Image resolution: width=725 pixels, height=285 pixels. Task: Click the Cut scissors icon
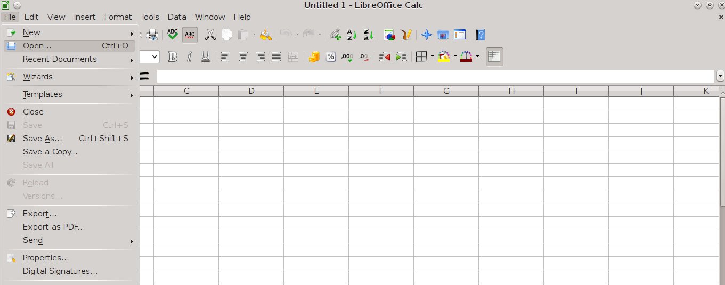click(x=210, y=35)
